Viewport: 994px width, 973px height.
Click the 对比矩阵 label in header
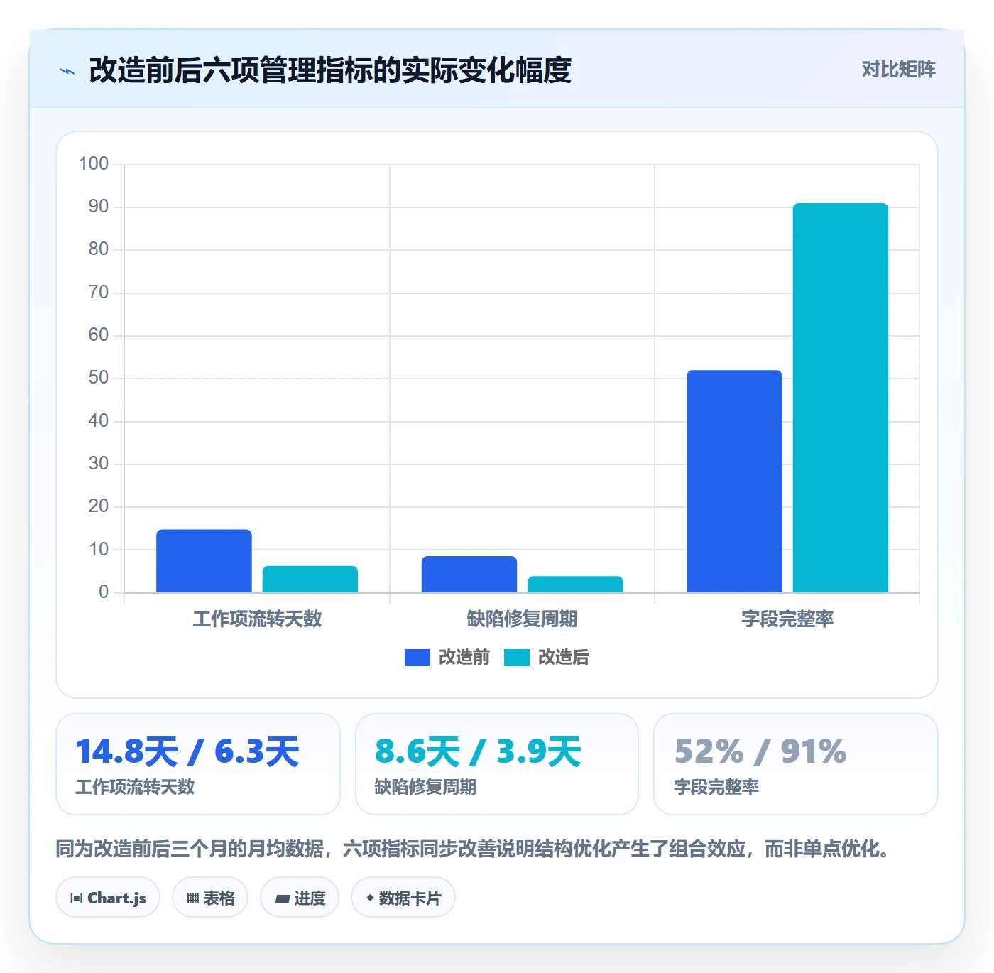point(898,70)
